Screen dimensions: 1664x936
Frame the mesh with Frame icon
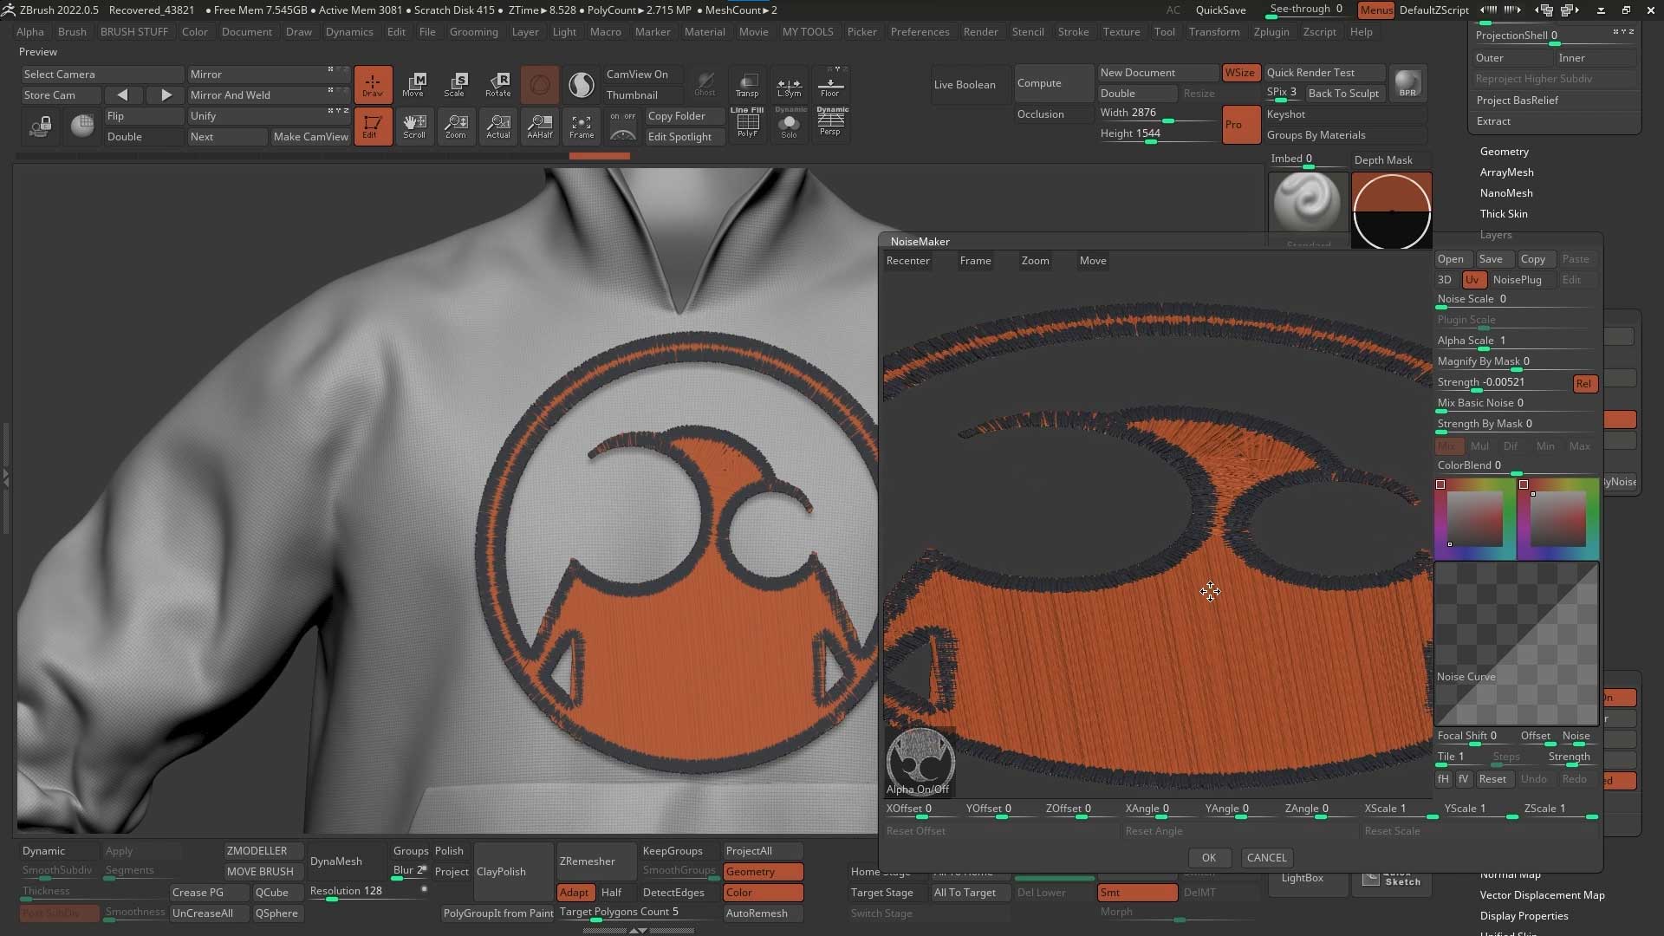(x=582, y=126)
